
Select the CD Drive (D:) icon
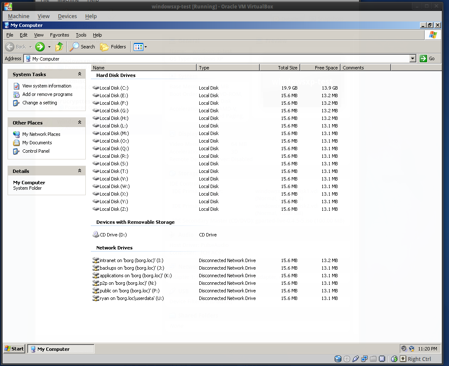95,234
